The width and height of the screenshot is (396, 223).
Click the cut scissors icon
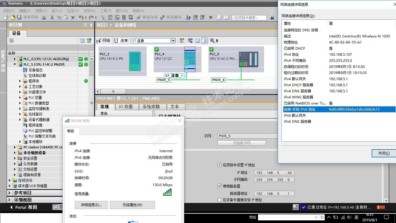[52, 17]
